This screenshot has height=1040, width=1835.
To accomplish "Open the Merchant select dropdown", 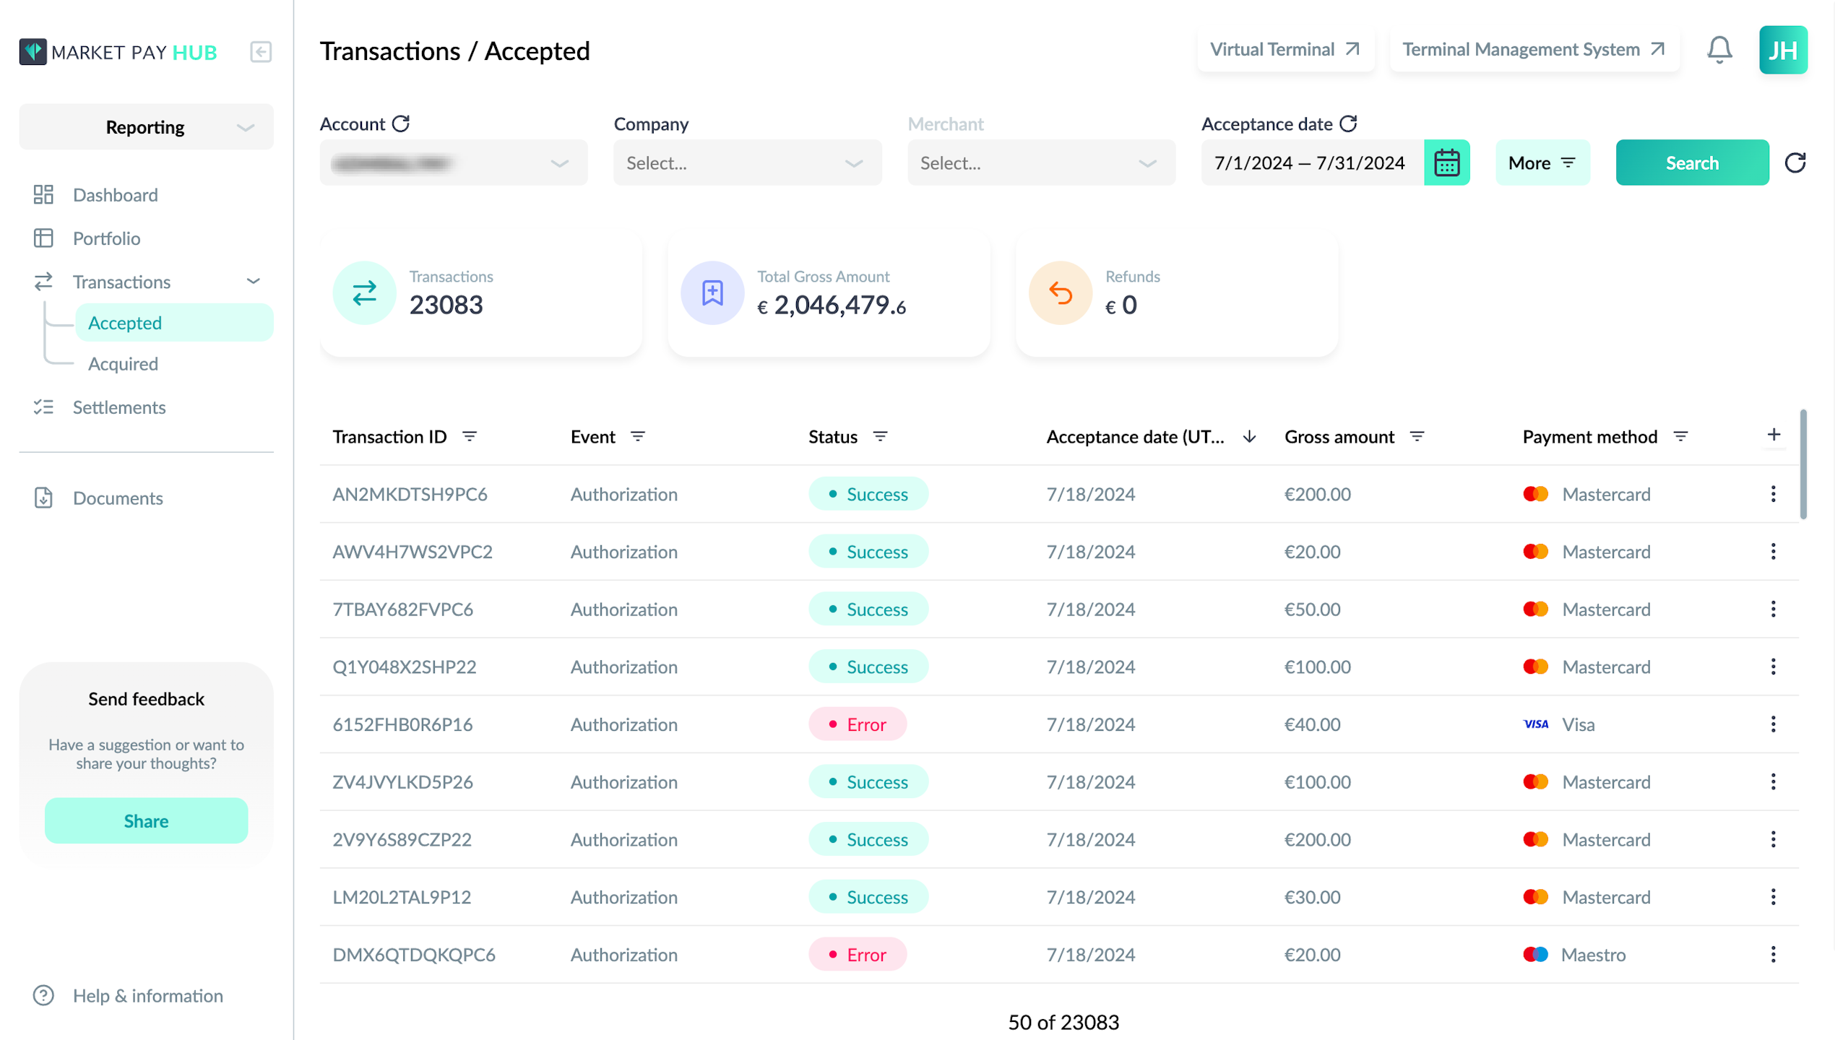I will pos(1041,162).
